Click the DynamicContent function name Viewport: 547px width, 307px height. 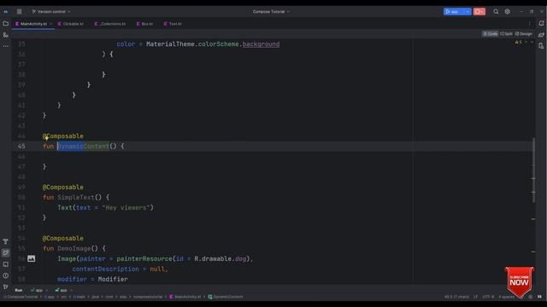coord(84,146)
